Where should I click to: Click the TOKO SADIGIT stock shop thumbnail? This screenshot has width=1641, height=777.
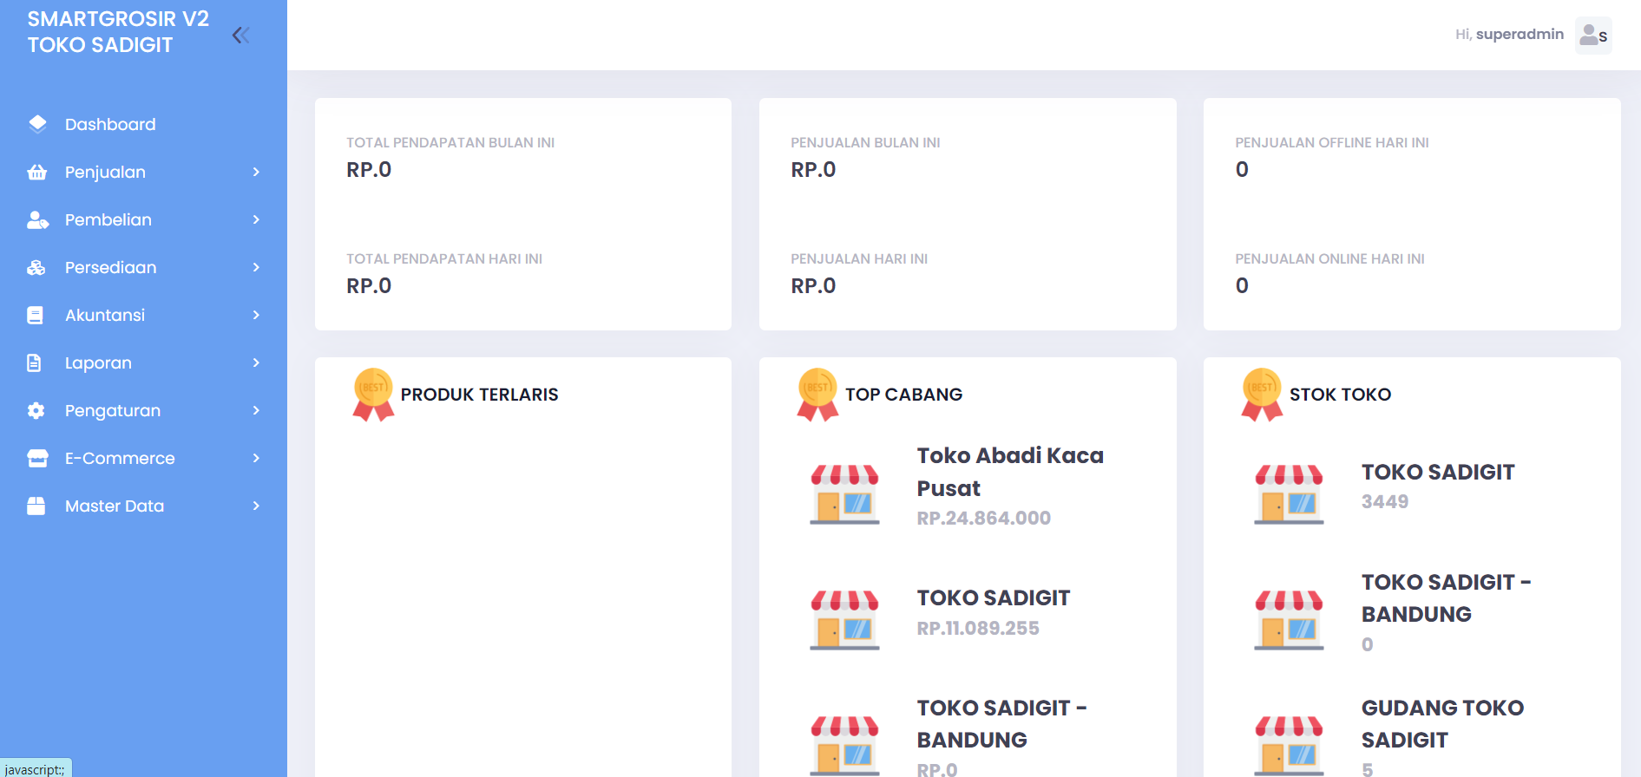click(1289, 494)
